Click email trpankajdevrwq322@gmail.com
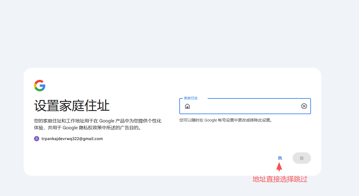Viewport: 359px width, 196px height. click(72, 139)
